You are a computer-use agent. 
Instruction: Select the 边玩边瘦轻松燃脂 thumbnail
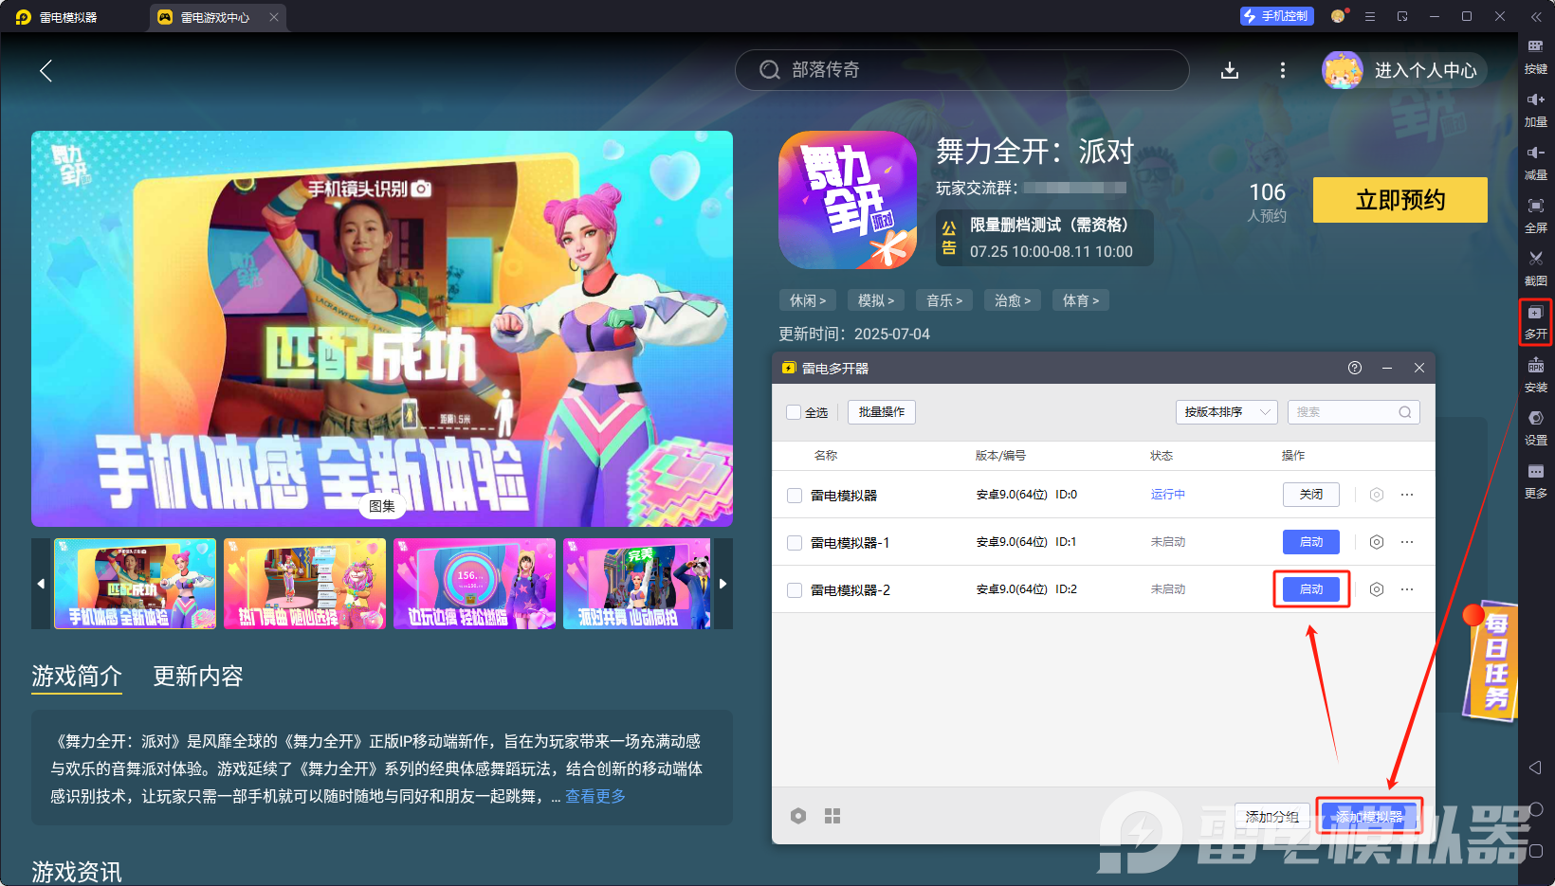click(475, 584)
